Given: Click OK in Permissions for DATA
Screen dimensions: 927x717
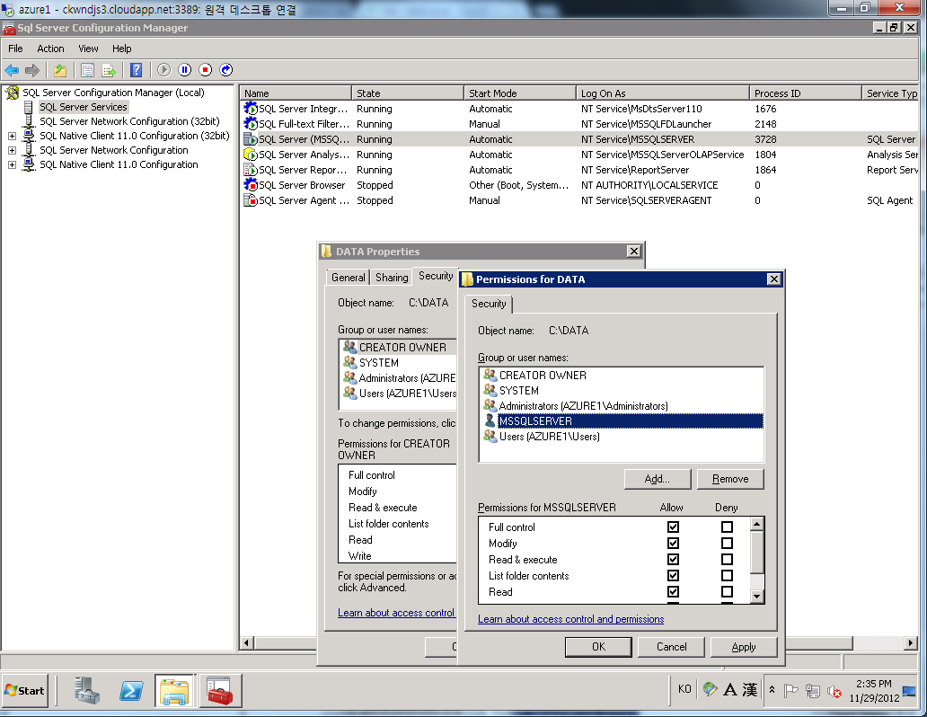Looking at the screenshot, I should (x=598, y=647).
